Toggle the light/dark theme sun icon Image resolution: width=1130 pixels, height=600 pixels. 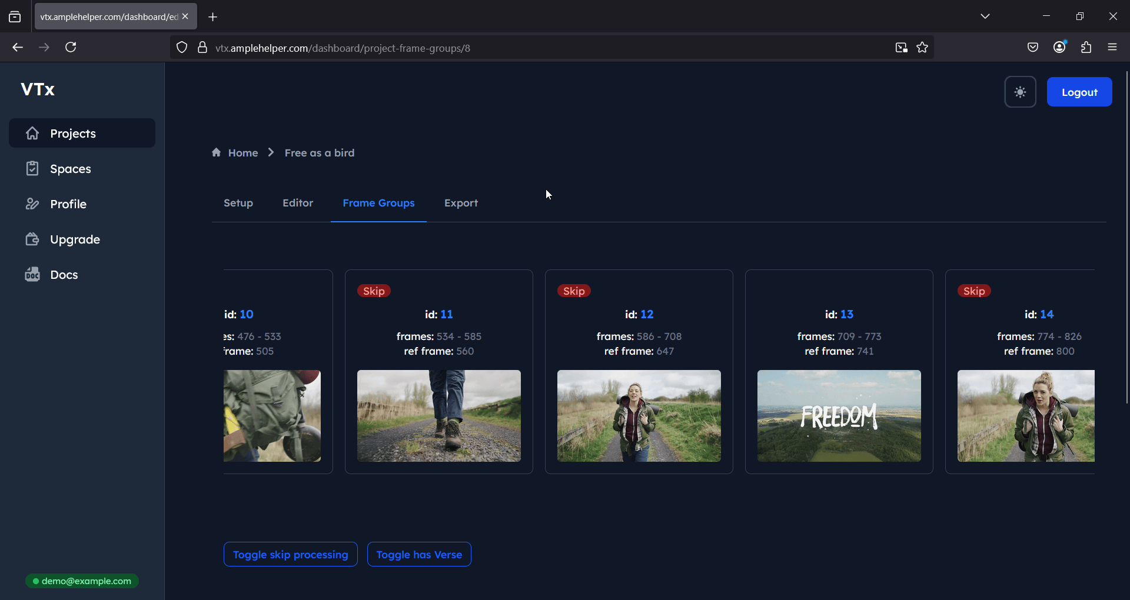click(x=1020, y=92)
